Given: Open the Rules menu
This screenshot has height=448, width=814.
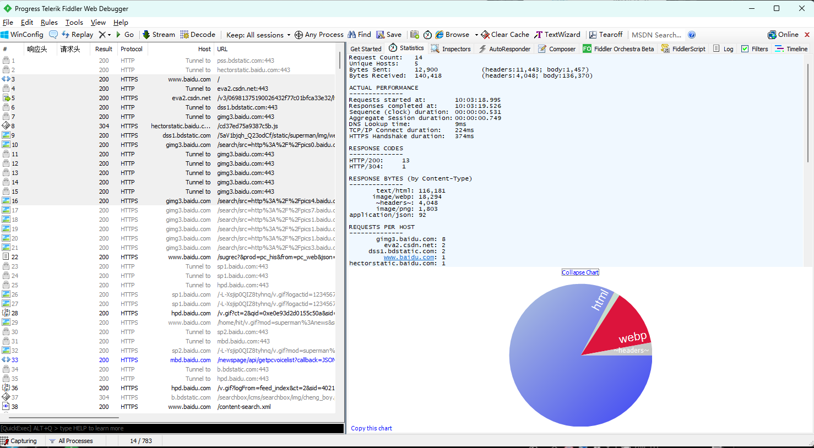Looking at the screenshot, I should [x=49, y=23].
